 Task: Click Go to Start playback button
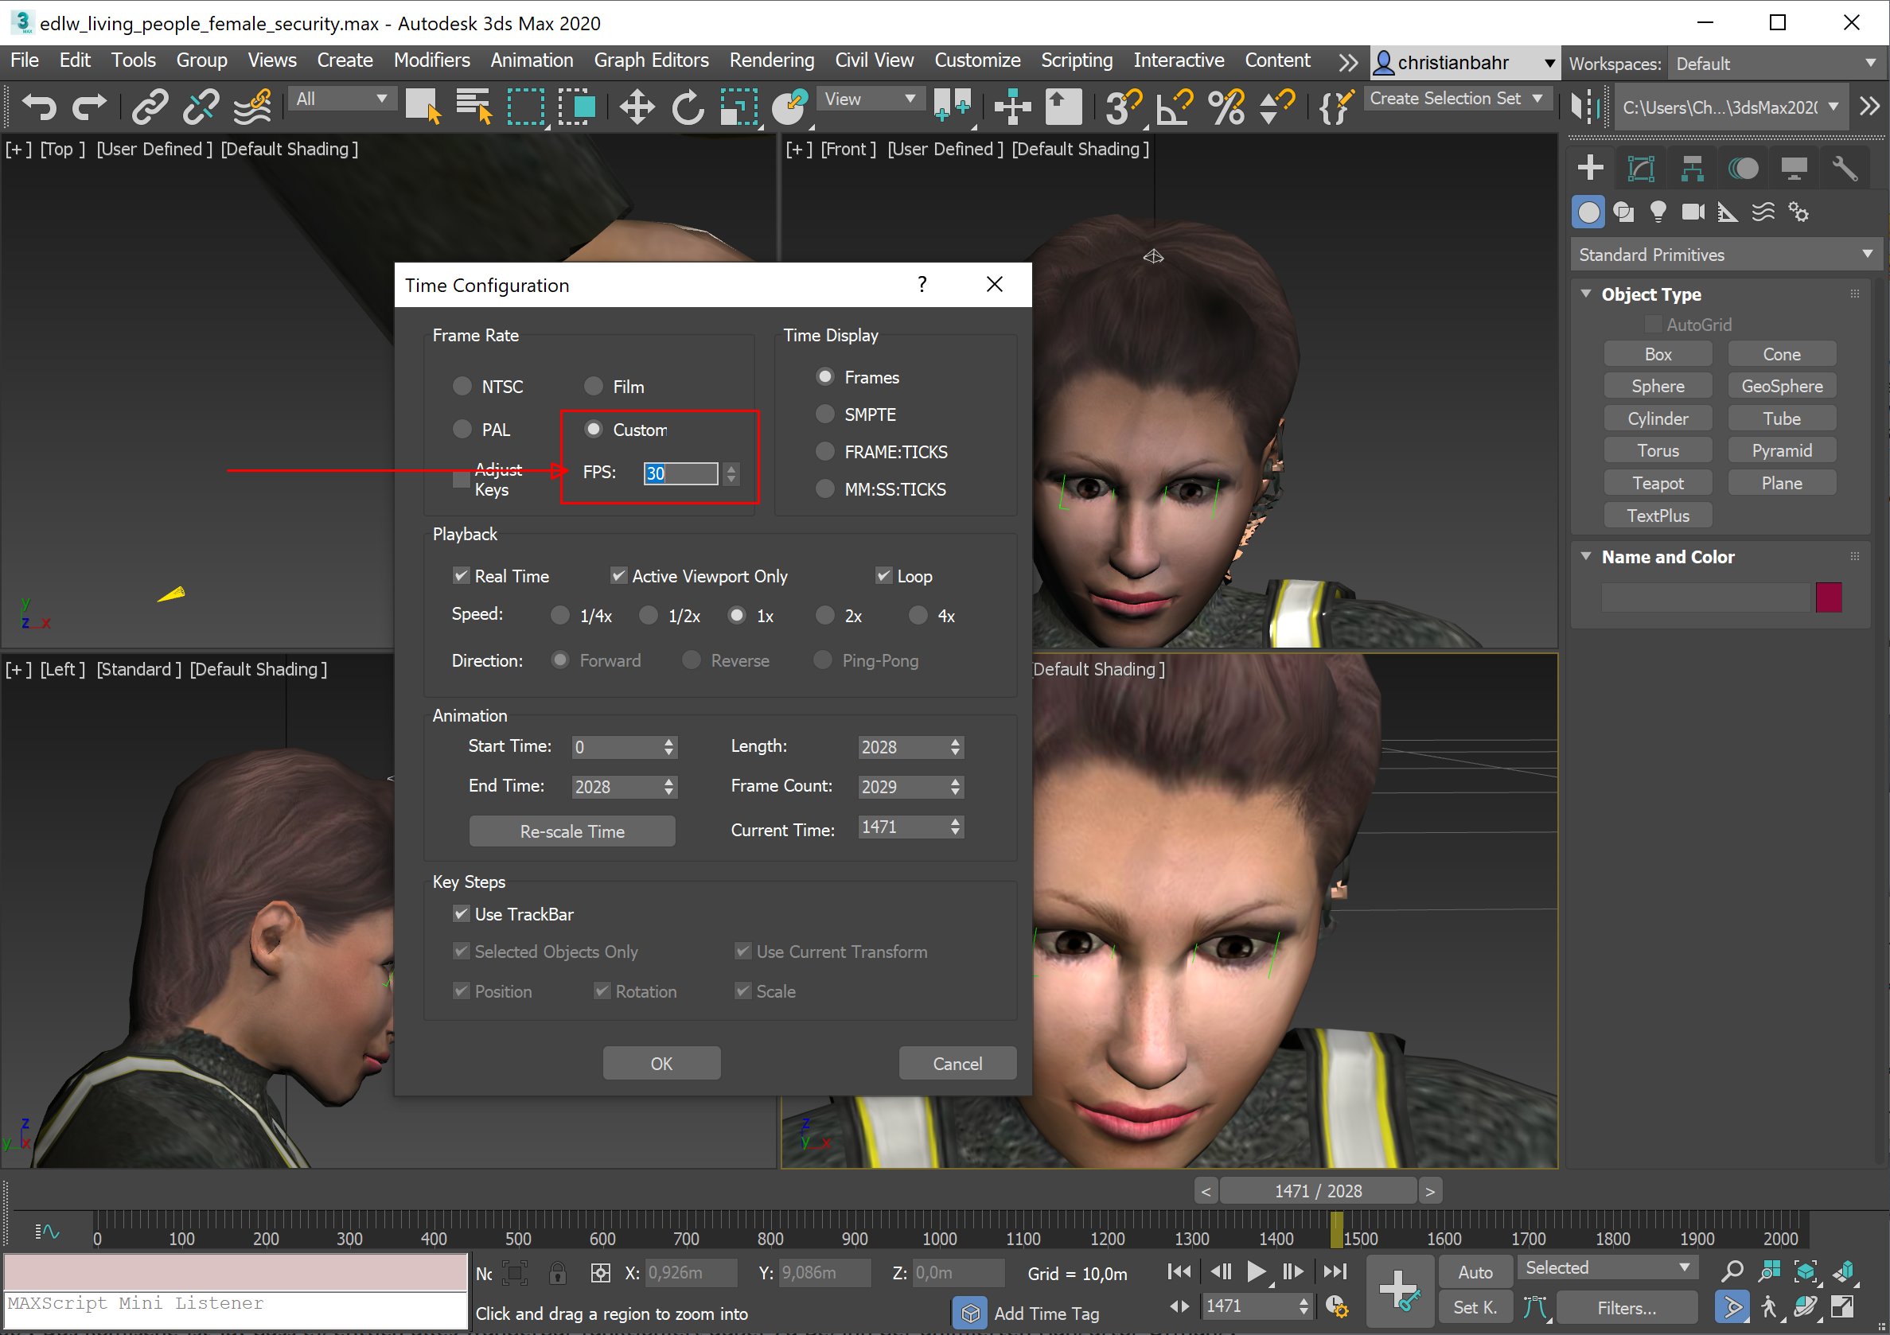[1179, 1271]
